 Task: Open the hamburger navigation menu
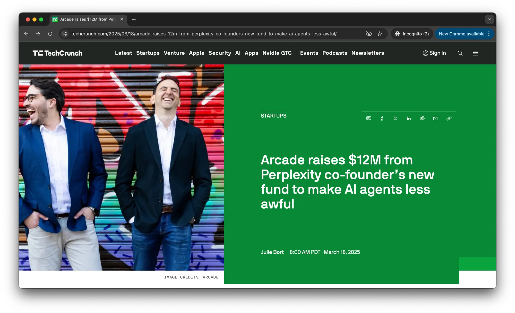pyautogui.click(x=476, y=53)
